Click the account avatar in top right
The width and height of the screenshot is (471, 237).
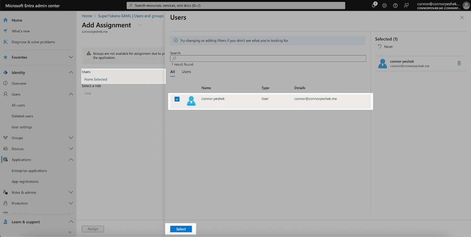tap(465, 6)
